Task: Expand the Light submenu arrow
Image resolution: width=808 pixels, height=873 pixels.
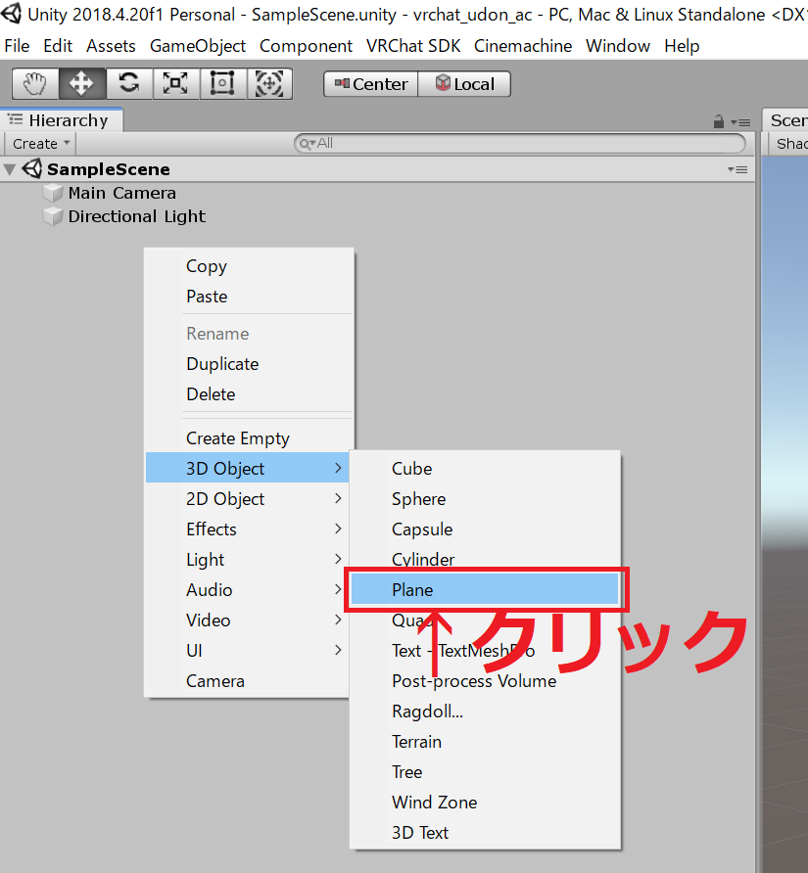Action: [x=338, y=559]
